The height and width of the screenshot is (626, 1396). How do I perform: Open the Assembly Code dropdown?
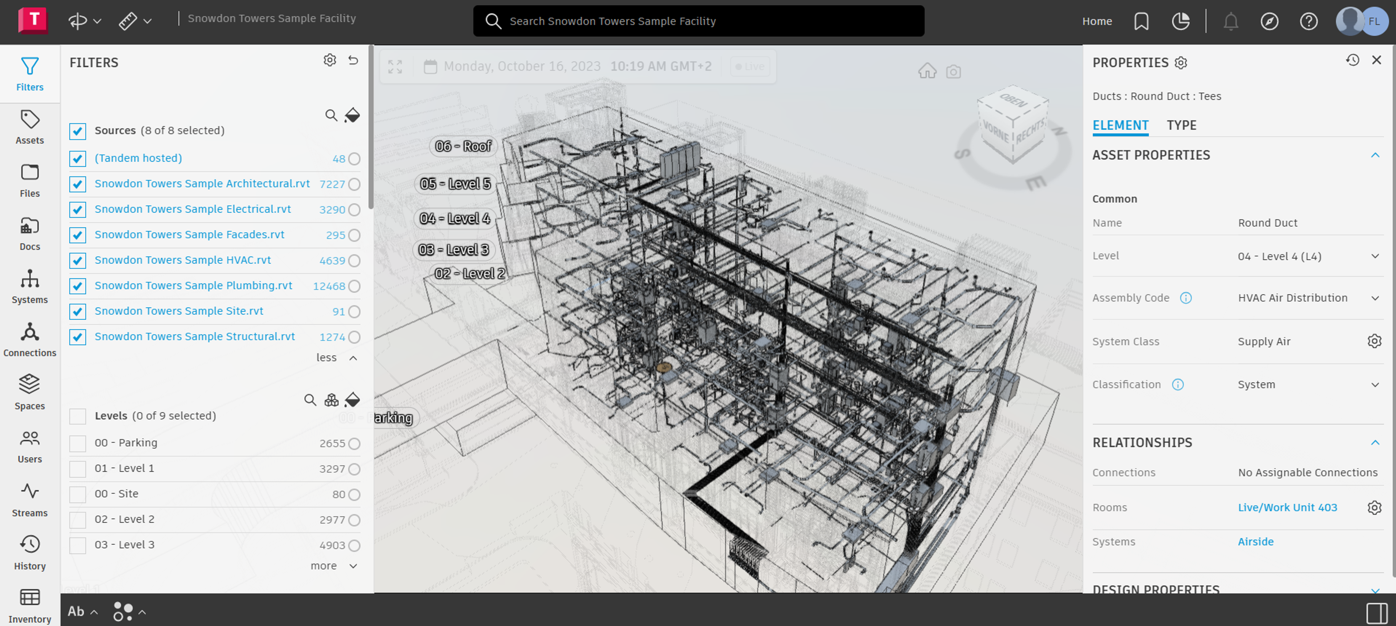click(x=1374, y=298)
